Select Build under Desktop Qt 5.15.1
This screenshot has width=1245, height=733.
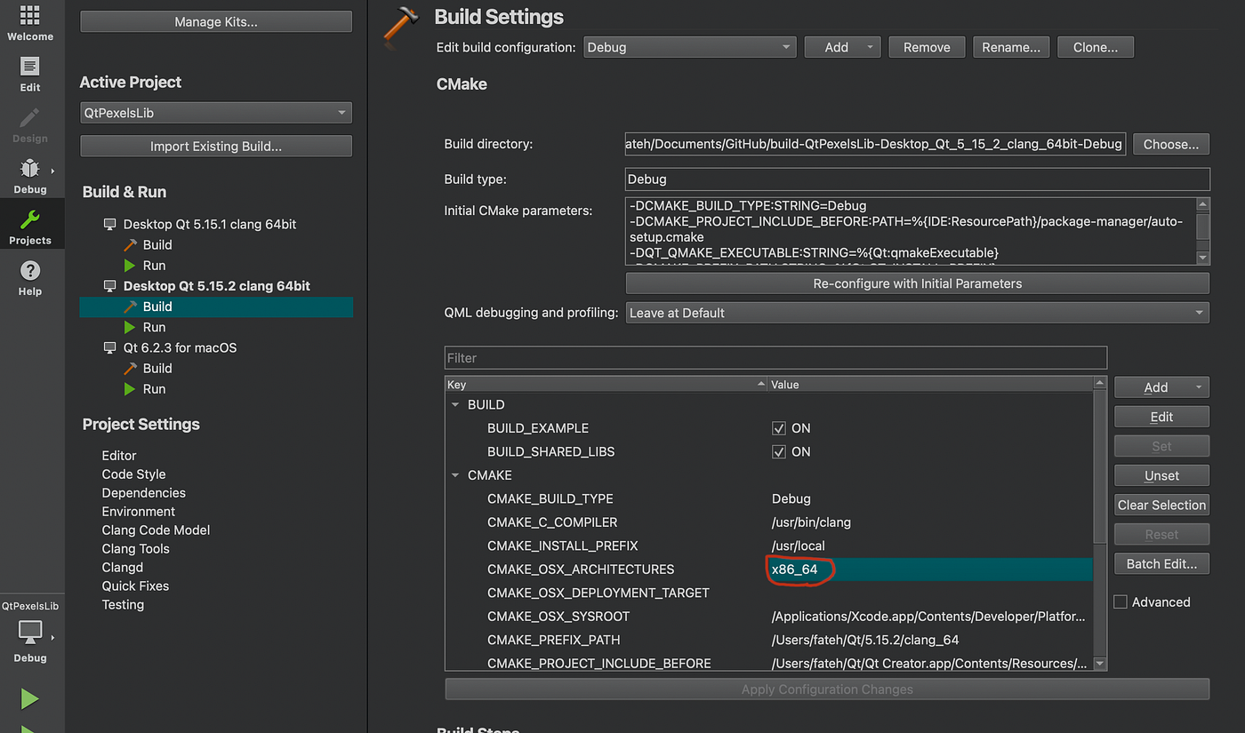pyautogui.click(x=157, y=245)
